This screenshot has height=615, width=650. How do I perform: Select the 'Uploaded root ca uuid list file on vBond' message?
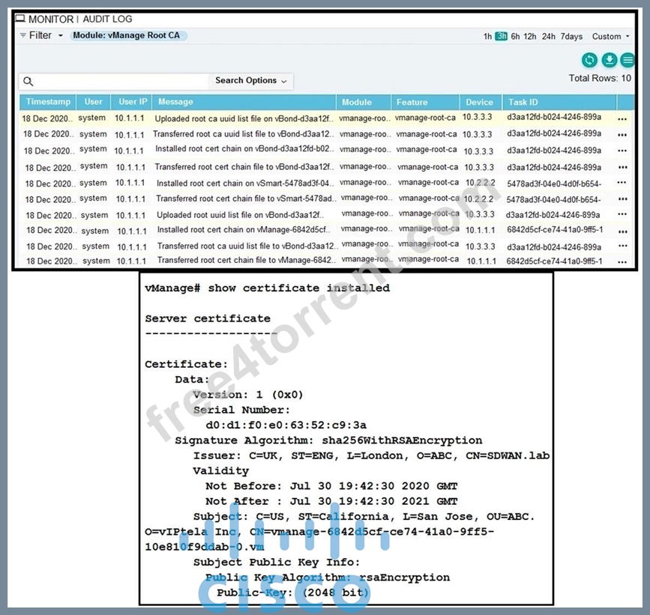[244, 119]
